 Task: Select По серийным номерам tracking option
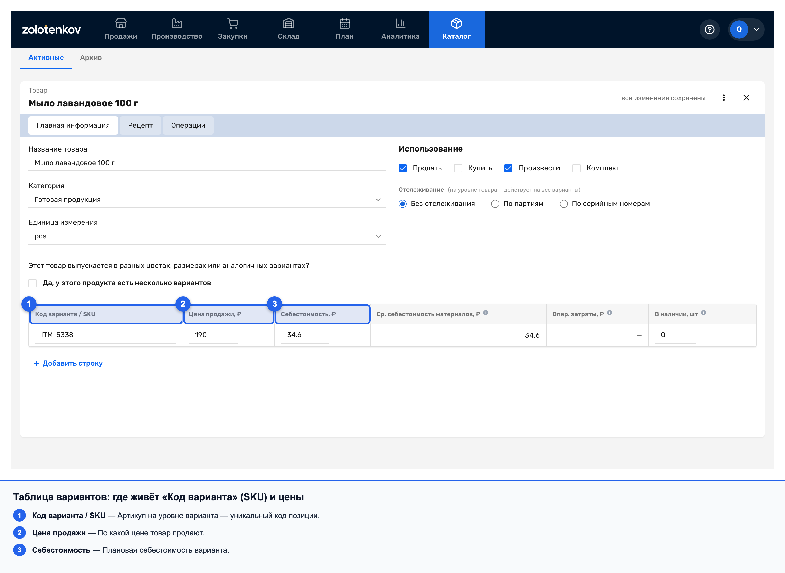tap(564, 204)
